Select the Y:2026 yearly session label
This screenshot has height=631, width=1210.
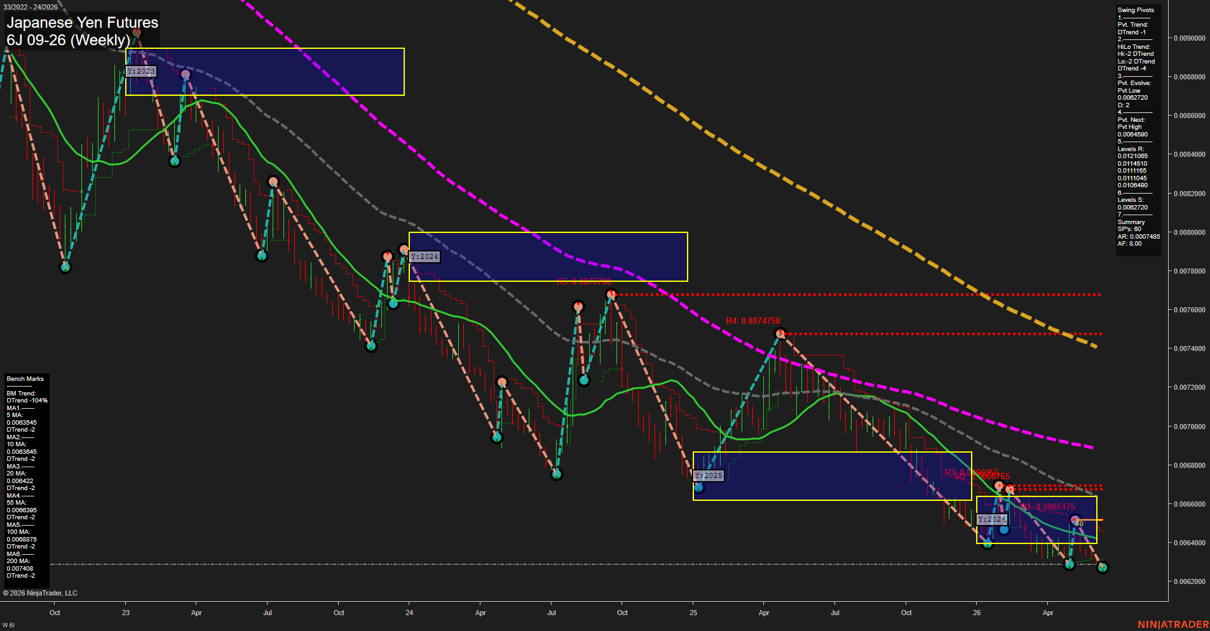click(992, 519)
